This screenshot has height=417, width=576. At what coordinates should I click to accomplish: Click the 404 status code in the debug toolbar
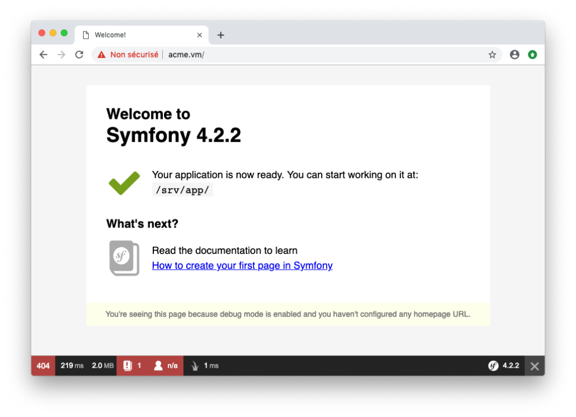pyautogui.click(x=43, y=366)
